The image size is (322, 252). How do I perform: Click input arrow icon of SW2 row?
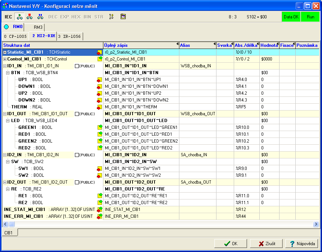[x=99, y=175]
